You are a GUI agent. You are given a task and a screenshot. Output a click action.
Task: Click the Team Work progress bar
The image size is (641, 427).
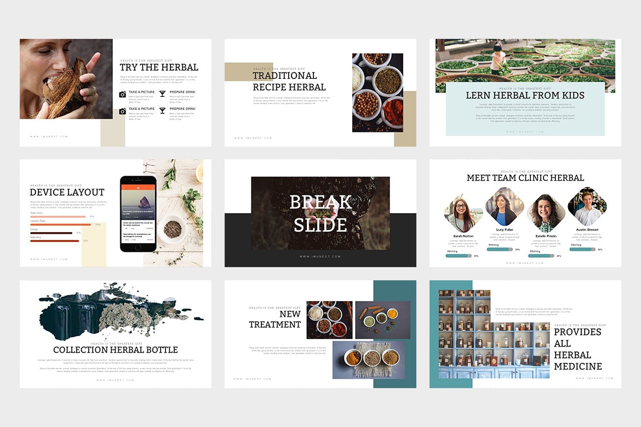pos(58,217)
